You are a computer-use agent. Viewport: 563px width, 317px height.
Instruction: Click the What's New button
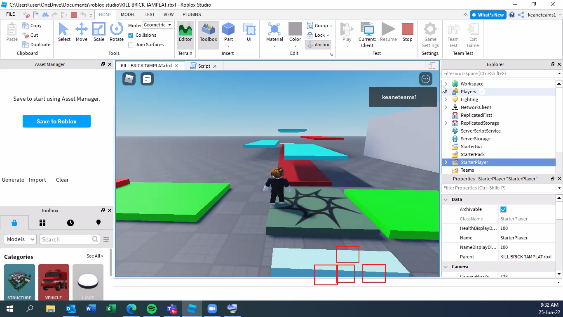(488, 15)
